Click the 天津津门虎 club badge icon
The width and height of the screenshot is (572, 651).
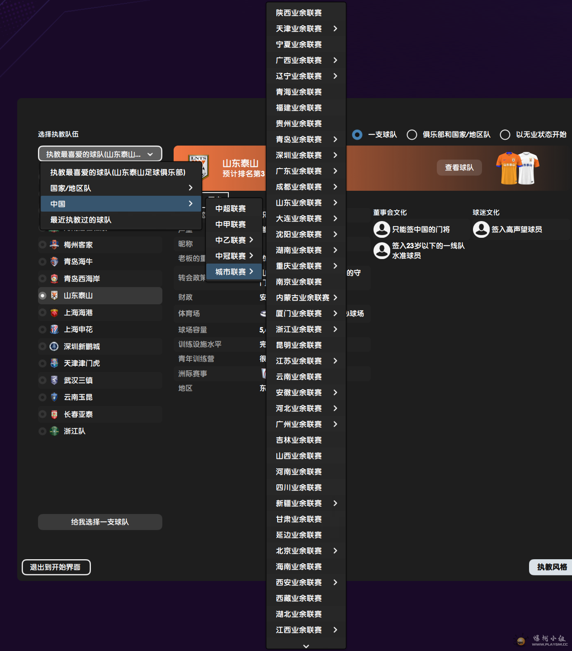point(54,363)
